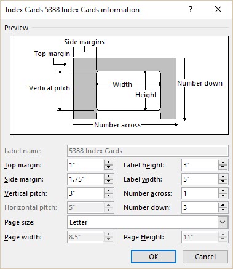The height and width of the screenshot is (269, 233).
Task: Increase the Number down value
Action: (223, 205)
